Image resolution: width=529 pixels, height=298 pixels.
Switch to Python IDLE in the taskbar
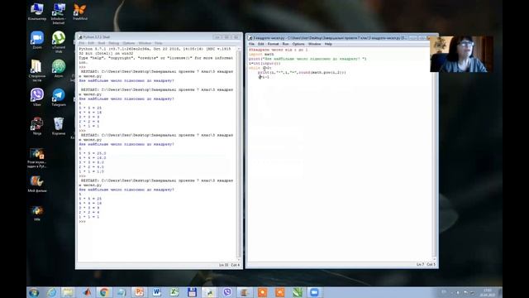209,292
